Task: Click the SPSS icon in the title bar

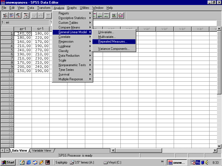Action: (x=3, y=2)
